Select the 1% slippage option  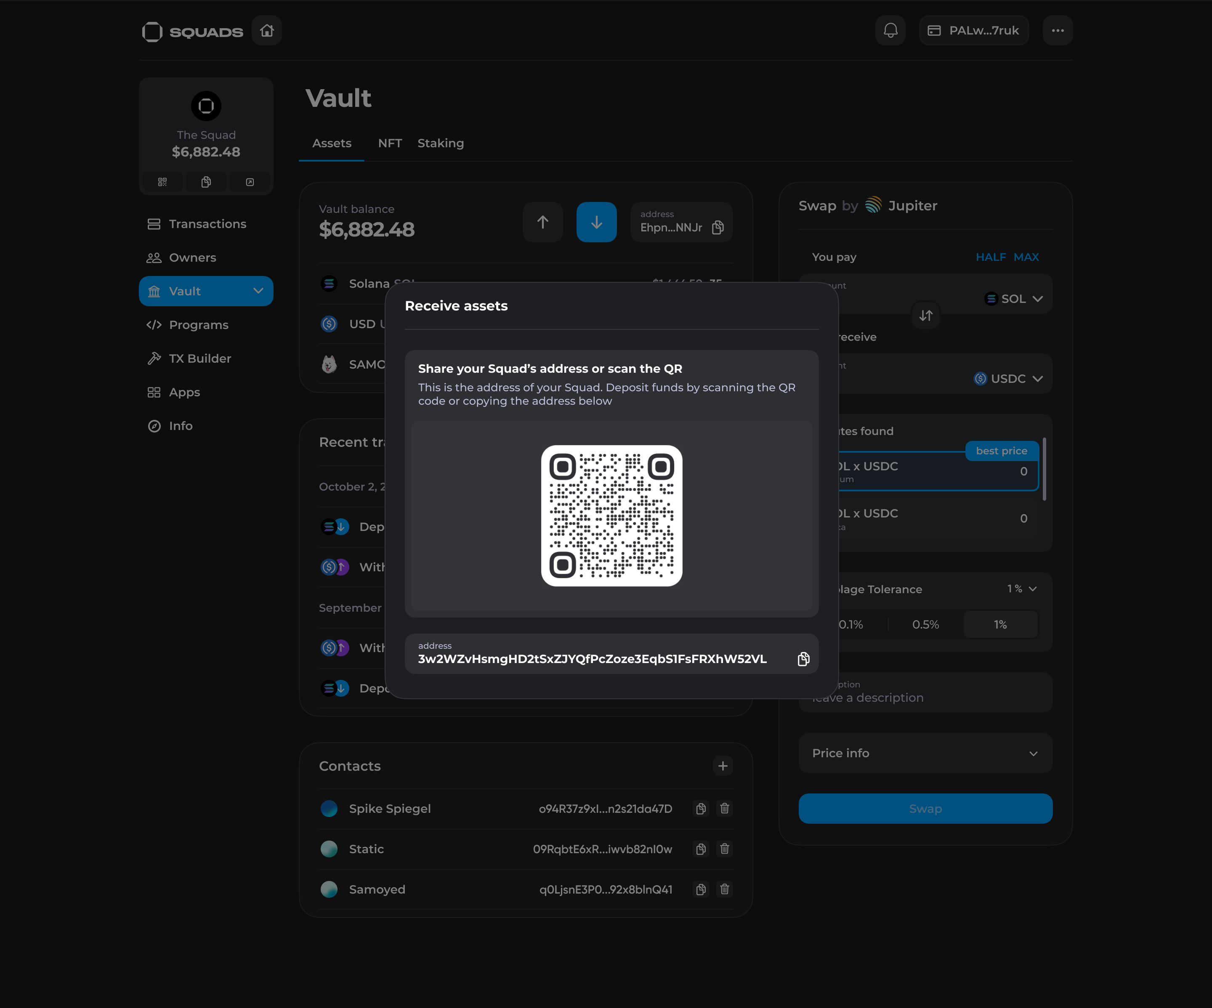tap(1000, 624)
